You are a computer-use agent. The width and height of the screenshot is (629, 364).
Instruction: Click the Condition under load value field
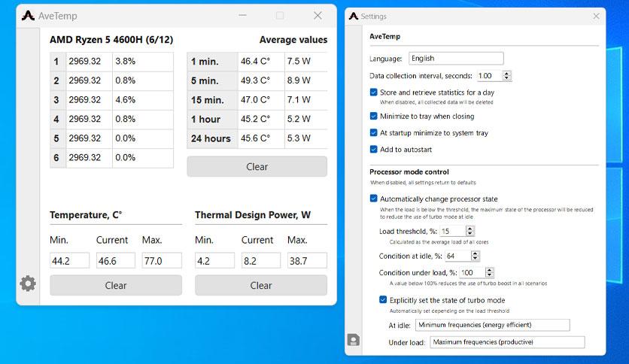click(x=473, y=272)
